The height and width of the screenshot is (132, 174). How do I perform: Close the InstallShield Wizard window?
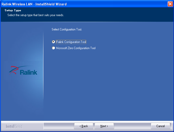tap(170, 4)
